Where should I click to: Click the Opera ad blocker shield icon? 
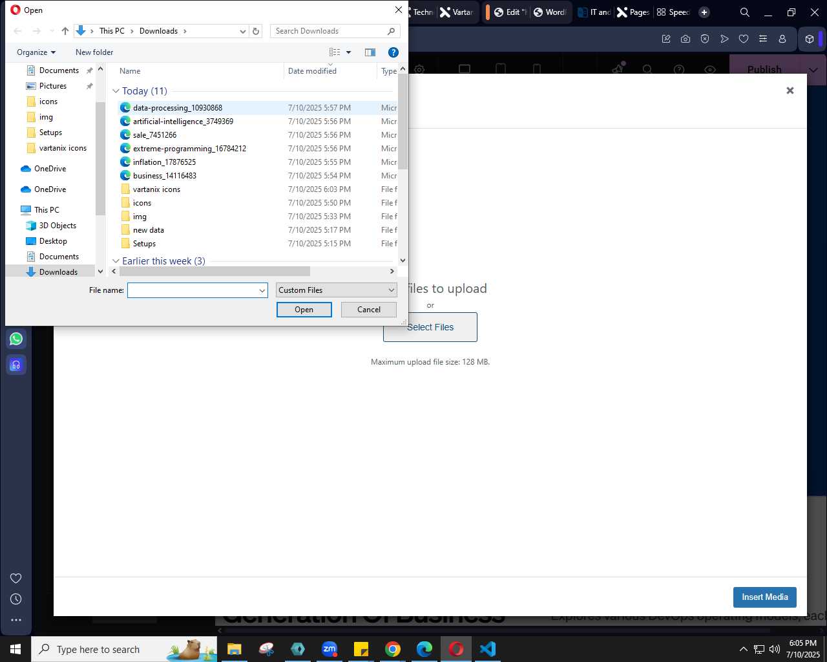coord(705,39)
